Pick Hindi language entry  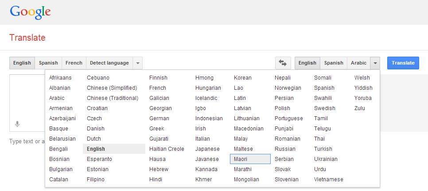156,180
